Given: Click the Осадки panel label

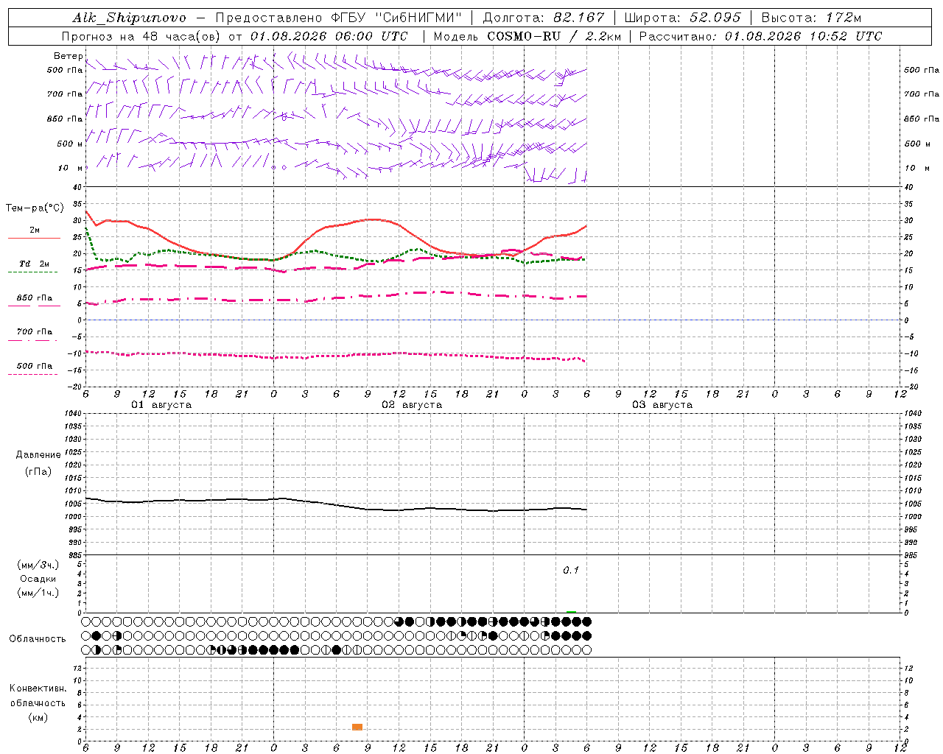Looking at the screenshot, I should [38, 579].
